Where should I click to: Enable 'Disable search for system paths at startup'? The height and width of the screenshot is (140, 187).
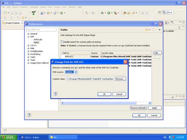62,42
